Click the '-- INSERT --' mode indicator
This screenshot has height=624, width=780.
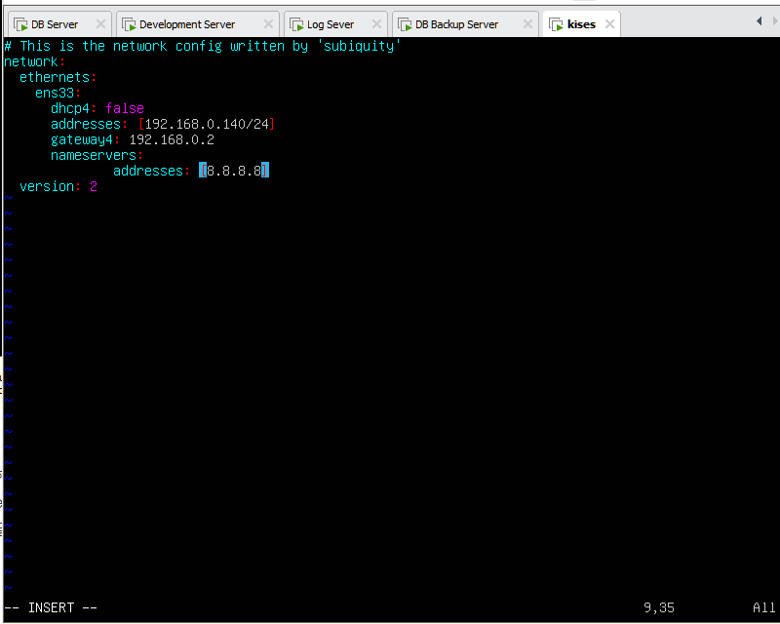[51, 607]
